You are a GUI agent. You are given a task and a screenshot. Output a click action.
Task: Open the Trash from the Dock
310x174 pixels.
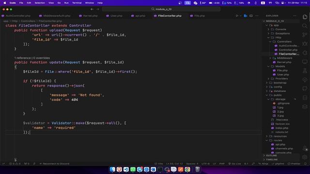197,169
